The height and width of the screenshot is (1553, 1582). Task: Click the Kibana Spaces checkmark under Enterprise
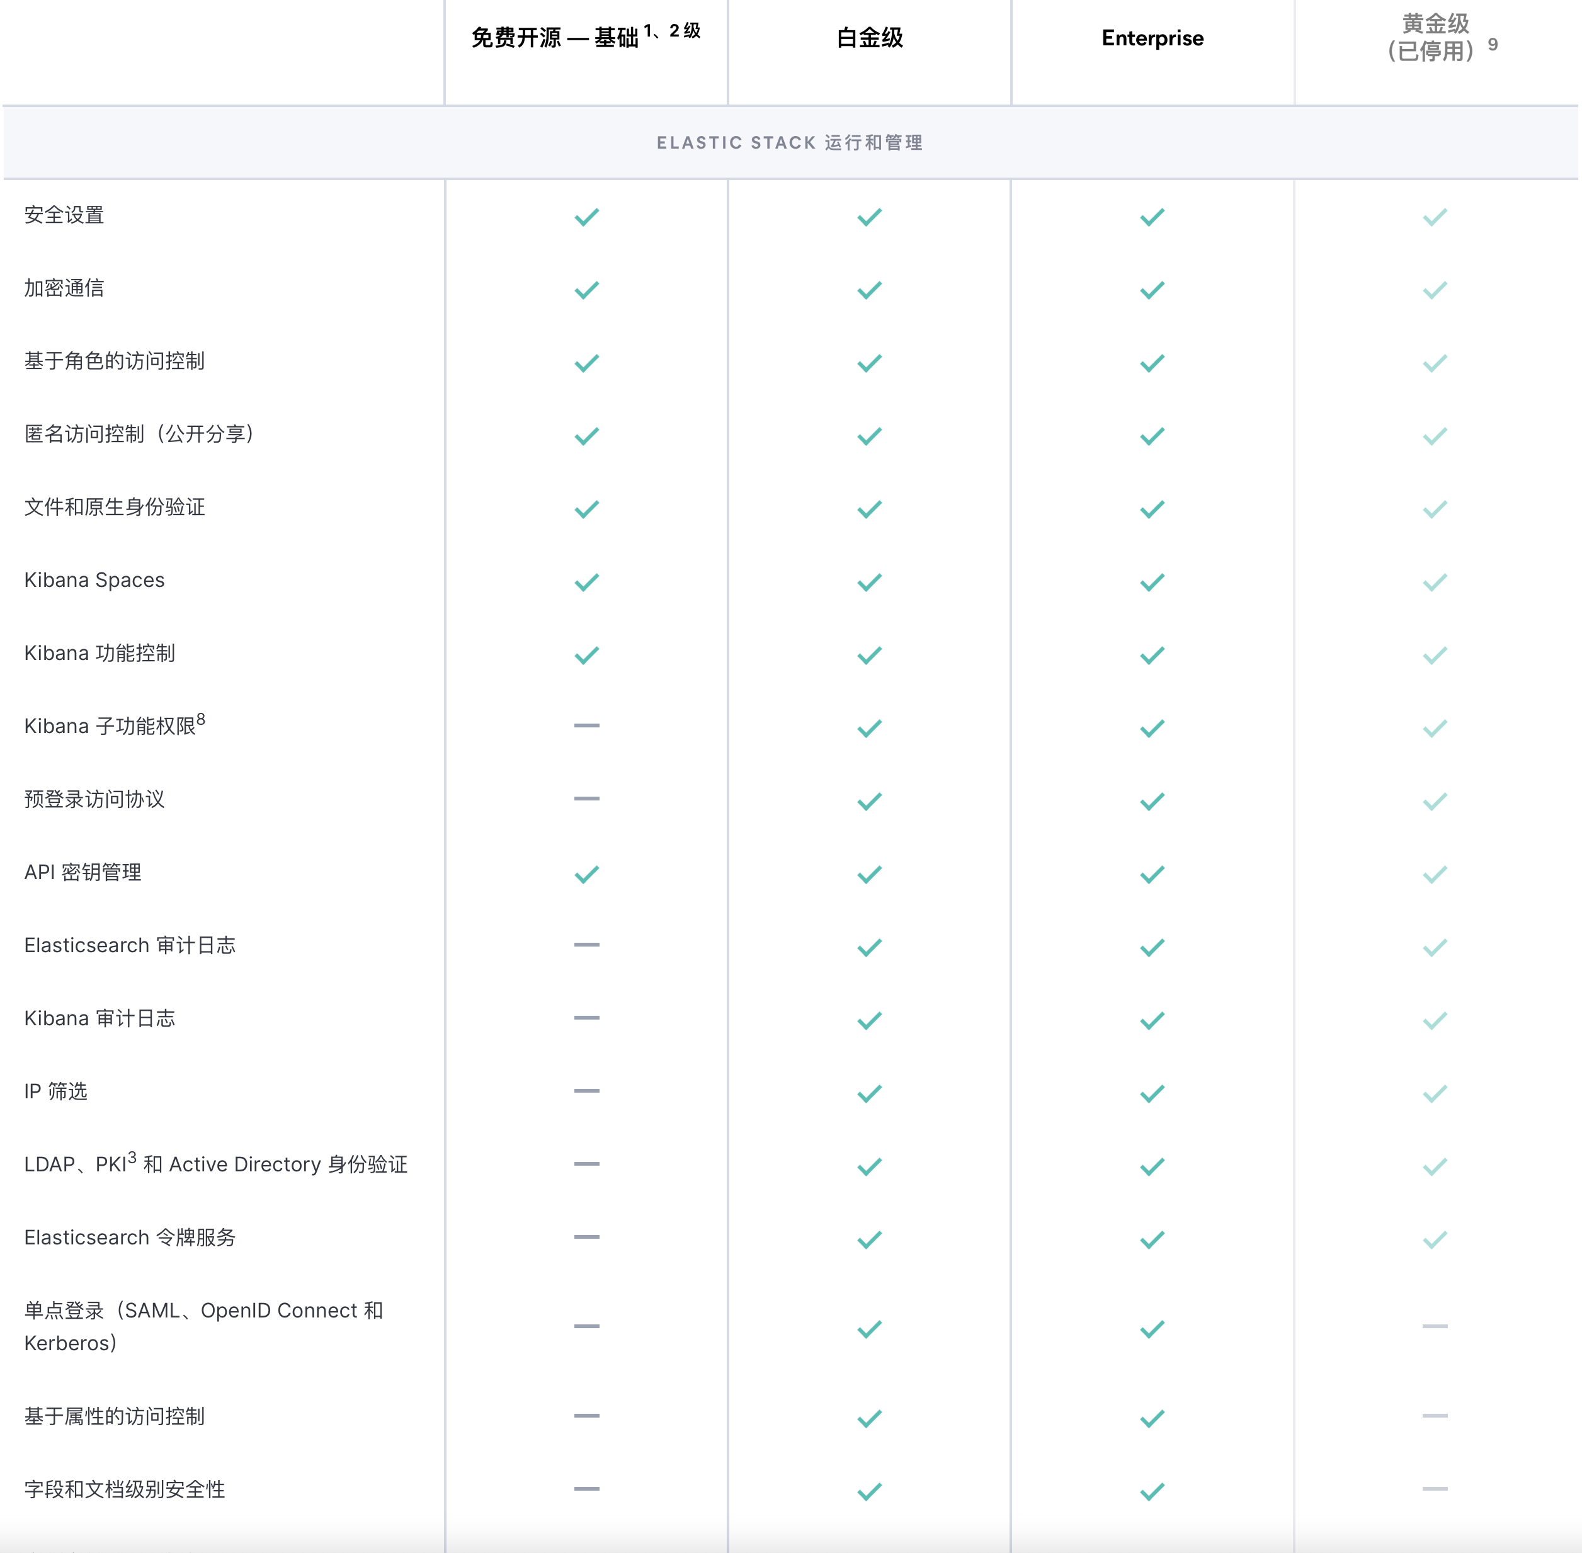(x=1152, y=583)
